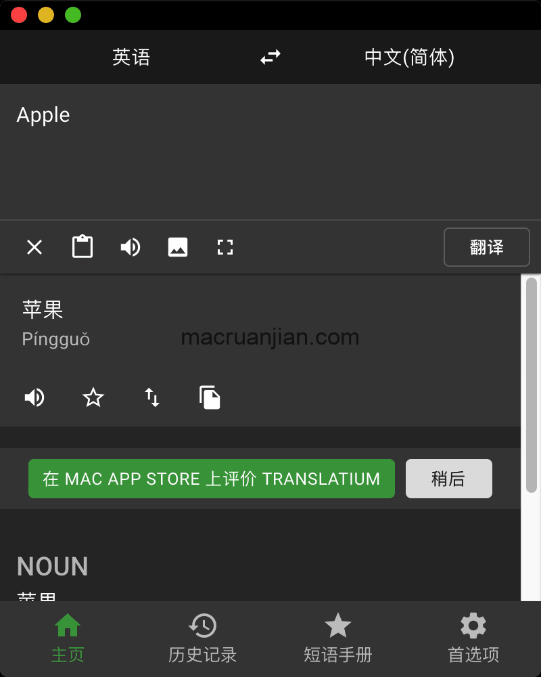Copy the translation result
The height and width of the screenshot is (677, 541).
pyautogui.click(x=210, y=398)
